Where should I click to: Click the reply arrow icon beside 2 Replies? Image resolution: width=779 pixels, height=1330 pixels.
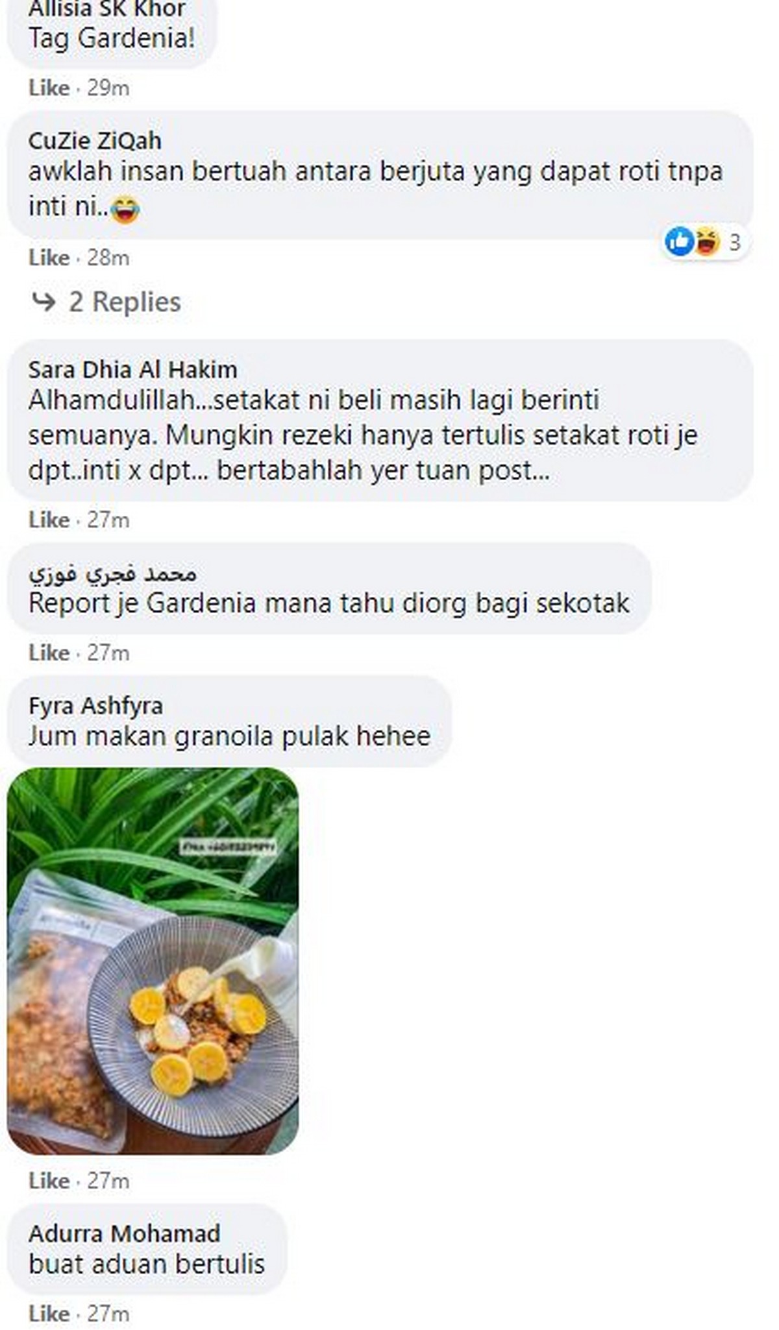[44, 302]
